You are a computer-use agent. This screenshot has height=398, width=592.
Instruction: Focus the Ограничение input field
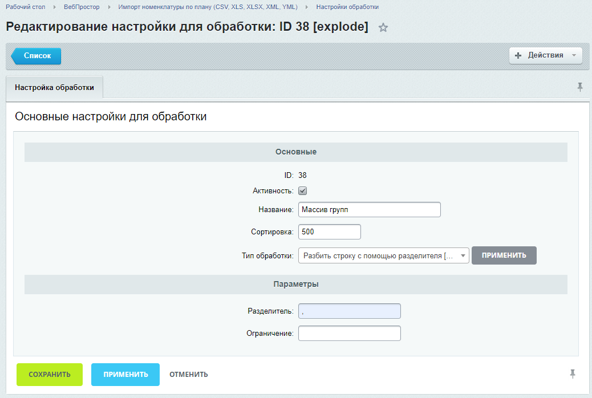tap(349, 334)
